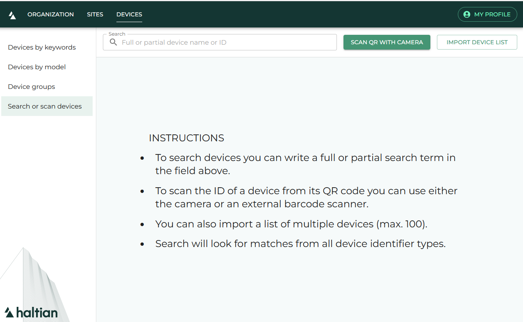Select the Devices top navigation item
The width and height of the screenshot is (523, 322).
pyautogui.click(x=129, y=14)
